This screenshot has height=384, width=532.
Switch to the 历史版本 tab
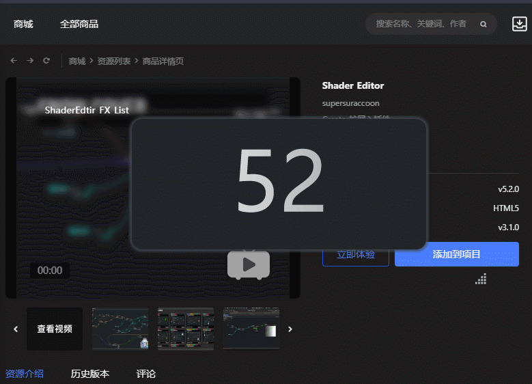pos(90,374)
